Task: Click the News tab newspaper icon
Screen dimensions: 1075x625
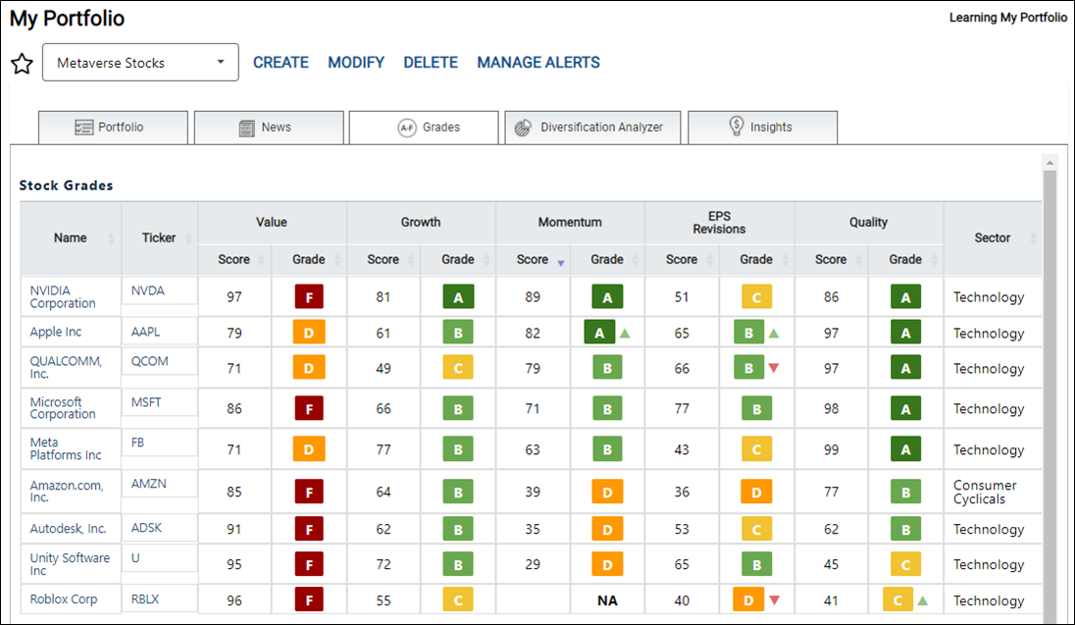Action: (247, 128)
